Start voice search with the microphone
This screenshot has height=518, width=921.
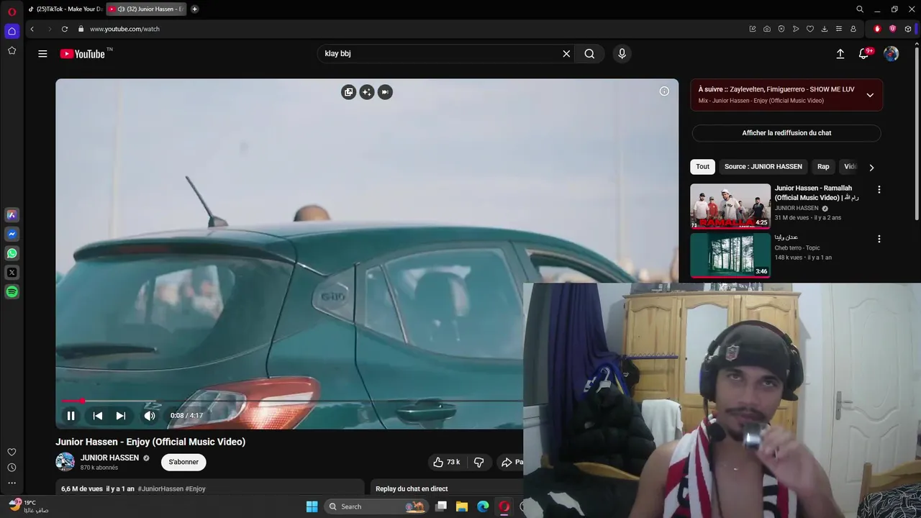[622, 54]
